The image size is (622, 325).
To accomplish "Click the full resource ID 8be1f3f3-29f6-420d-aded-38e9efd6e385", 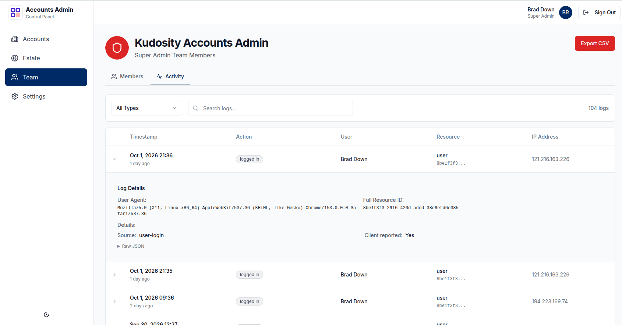I will coord(411,208).
